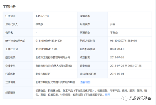156x105 pixels.
Task: Select the 企业类型 label
Action: [x=10, y=66]
